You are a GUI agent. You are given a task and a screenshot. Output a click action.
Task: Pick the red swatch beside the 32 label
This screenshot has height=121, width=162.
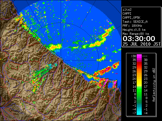click(139, 64)
